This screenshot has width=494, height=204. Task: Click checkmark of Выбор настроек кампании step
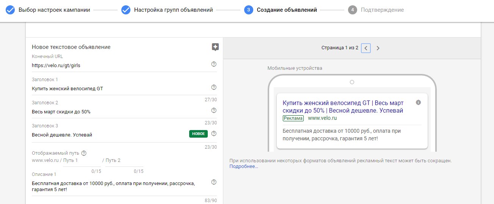pyautogui.click(x=11, y=10)
